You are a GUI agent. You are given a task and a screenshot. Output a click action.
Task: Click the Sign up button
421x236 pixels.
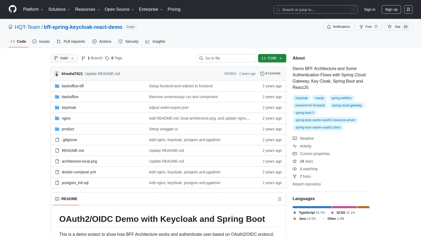pyautogui.click(x=391, y=9)
